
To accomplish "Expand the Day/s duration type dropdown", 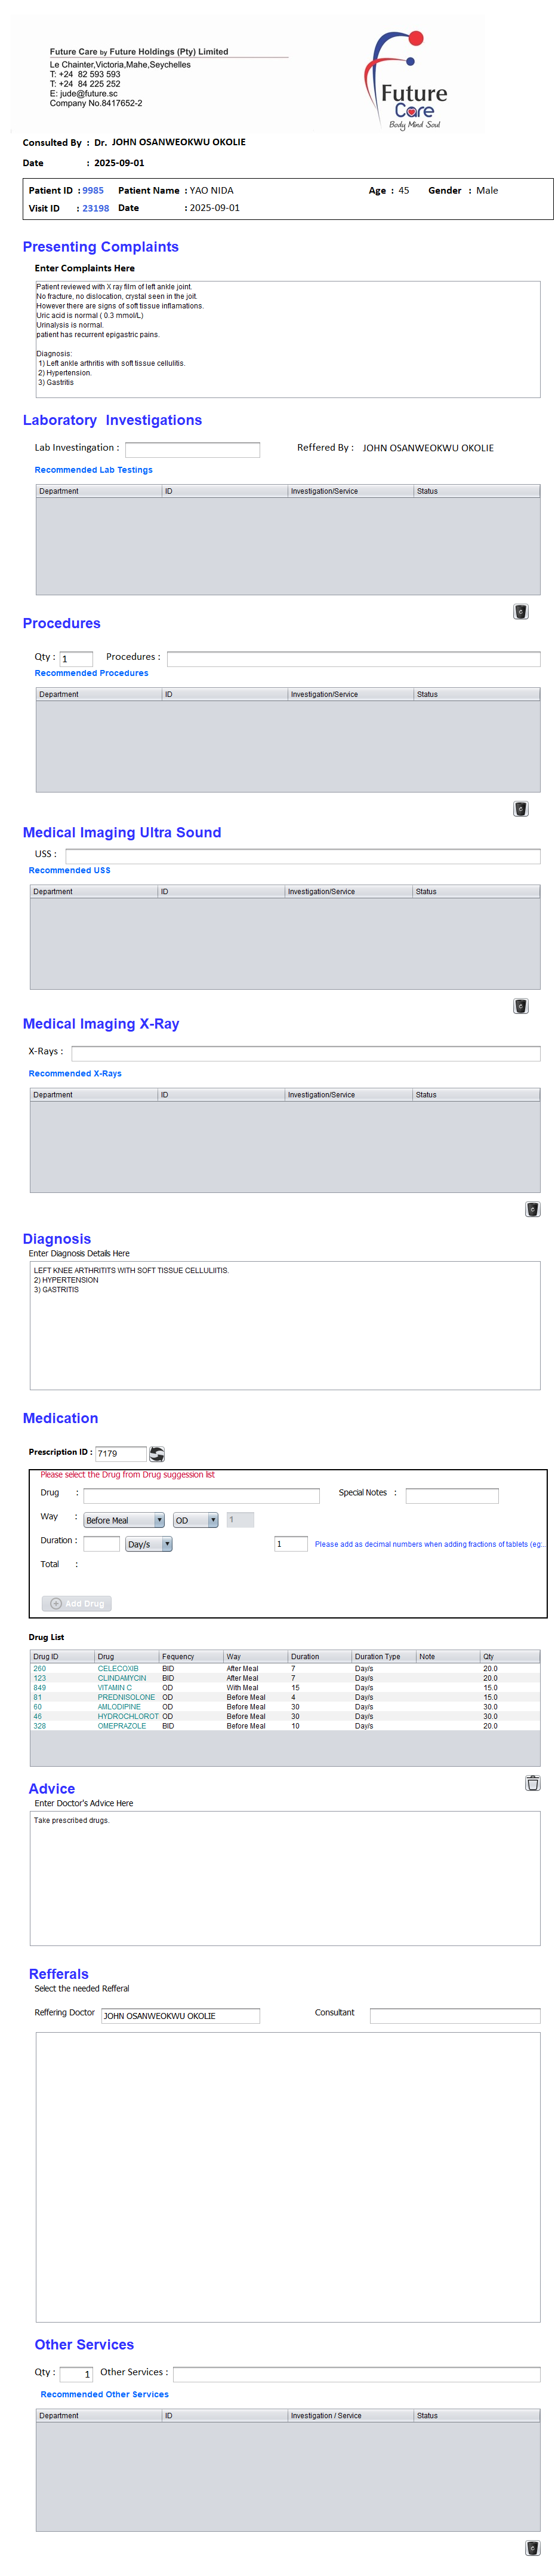I will click(x=149, y=1543).
